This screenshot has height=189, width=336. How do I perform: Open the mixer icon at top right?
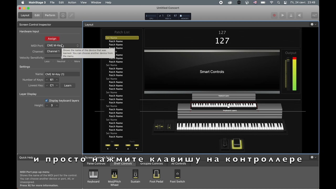point(314,15)
